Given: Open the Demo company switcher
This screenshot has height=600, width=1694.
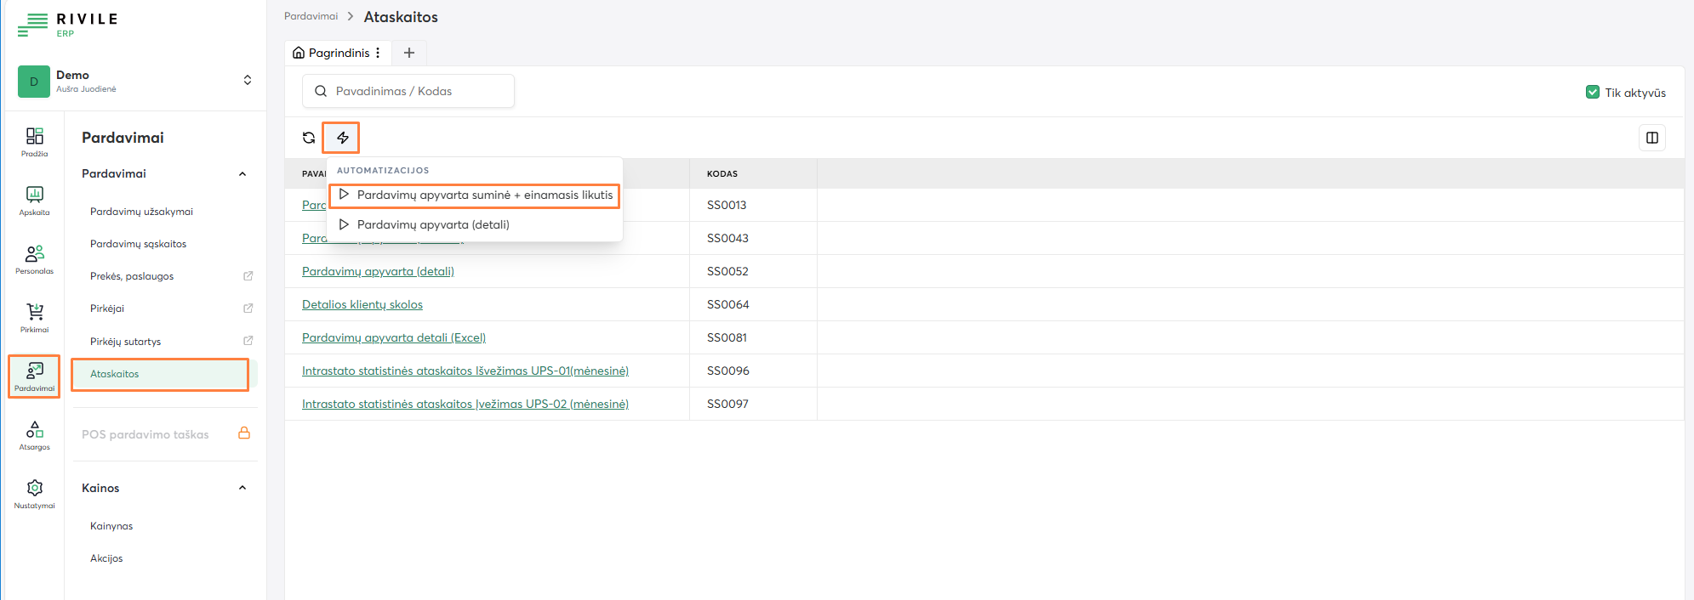Looking at the screenshot, I should pyautogui.click(x=247, y=80).
